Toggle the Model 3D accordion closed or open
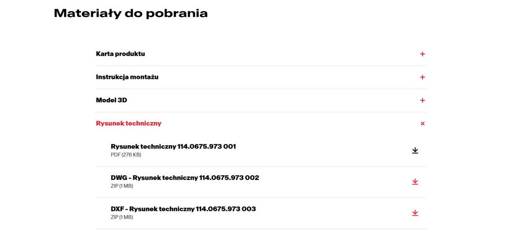 click(x=422, y=100)
